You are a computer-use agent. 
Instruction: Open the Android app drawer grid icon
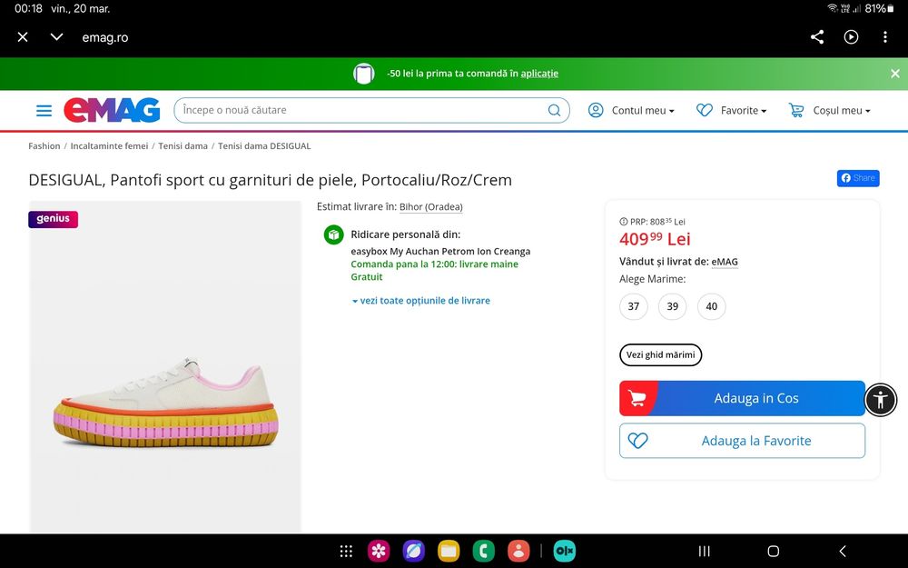346,552
